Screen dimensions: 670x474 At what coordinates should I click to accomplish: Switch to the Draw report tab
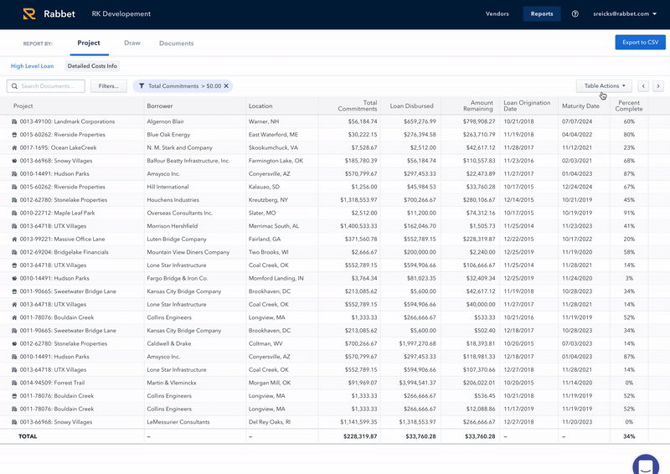point(131,43)
